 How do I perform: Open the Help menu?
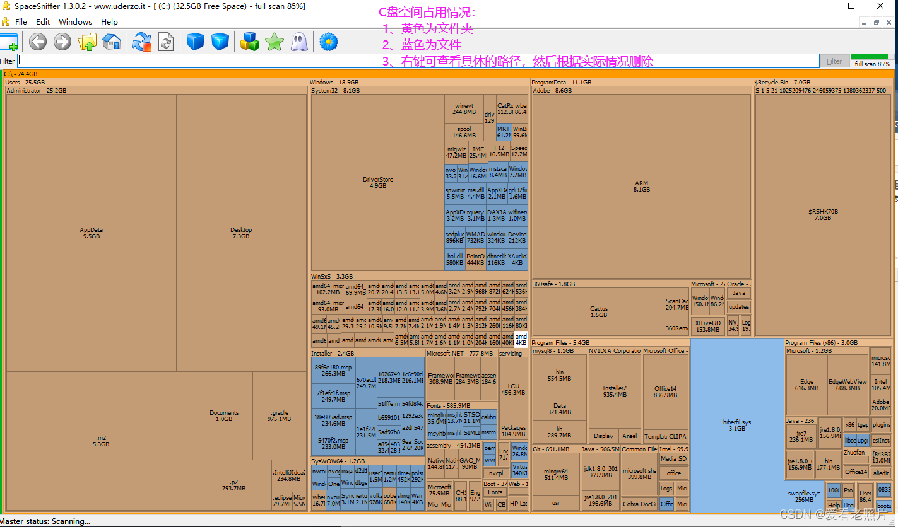[x=109, y=21]
